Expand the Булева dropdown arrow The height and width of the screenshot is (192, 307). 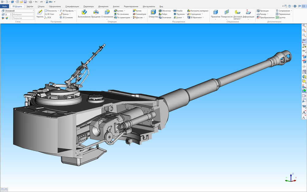pyautogui.click(x=125, y=11)
